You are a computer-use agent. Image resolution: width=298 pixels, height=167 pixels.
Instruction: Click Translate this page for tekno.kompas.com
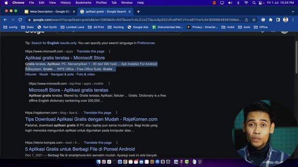pos(98,142)
